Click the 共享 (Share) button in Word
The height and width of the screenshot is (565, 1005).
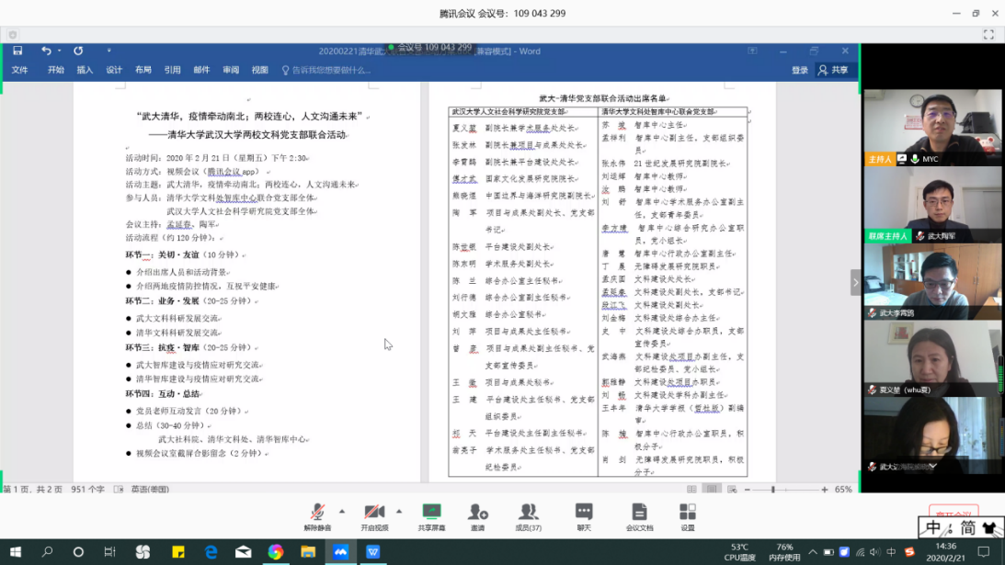coord(833,70)
